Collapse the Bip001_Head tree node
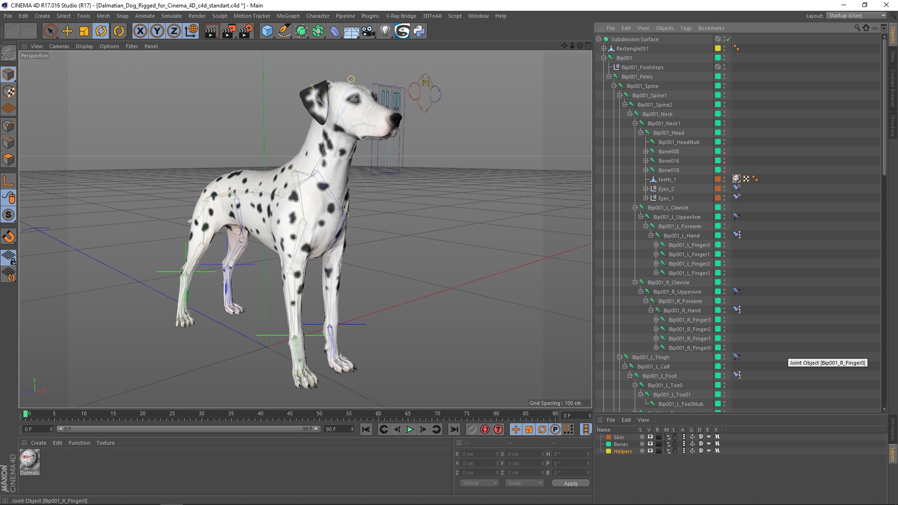 click(x=640, y=133)
